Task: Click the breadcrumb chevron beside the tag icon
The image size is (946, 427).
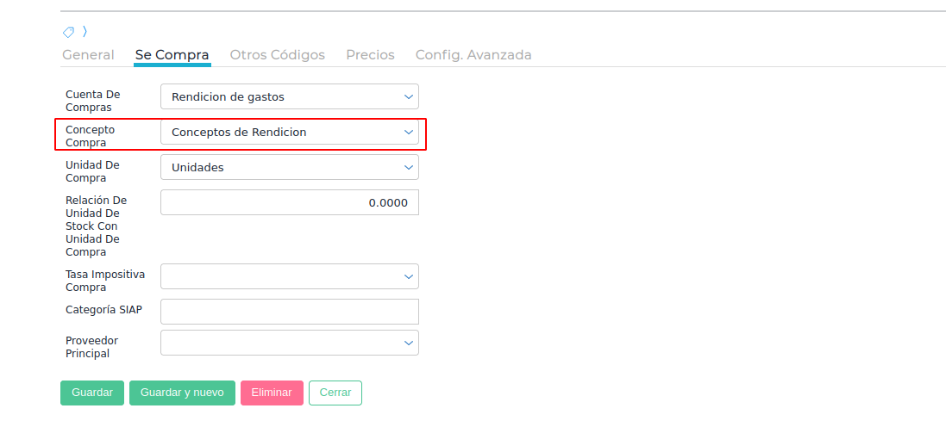Action: (x=85, y=32)
